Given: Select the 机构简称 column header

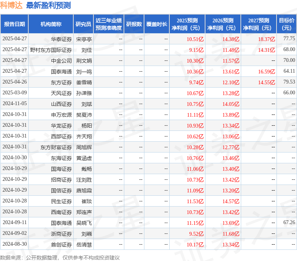Looking at the screenshot, I should pos(51,24).
